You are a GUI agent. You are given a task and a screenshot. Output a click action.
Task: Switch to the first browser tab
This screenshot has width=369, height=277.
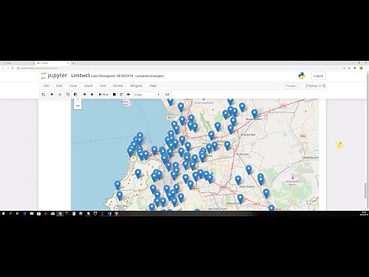tap(18, 63)
